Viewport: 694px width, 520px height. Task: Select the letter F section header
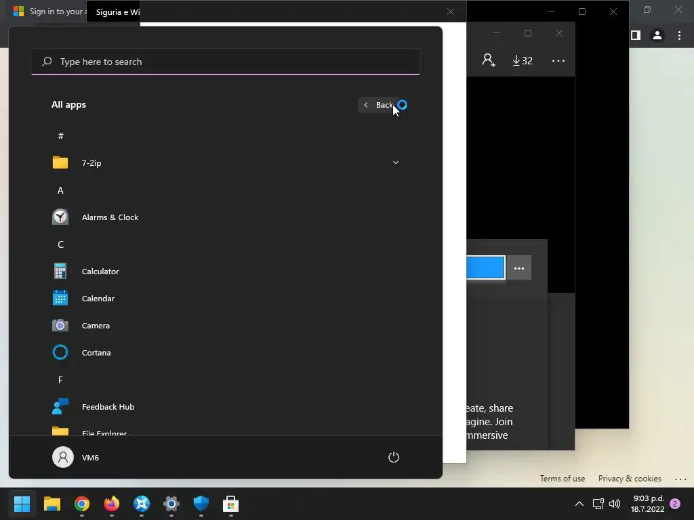(x=60, y=380)
